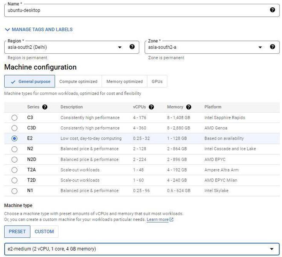Click the Region field help icon
The height and width of the screenshot is (257, 282).
[132, 47]
